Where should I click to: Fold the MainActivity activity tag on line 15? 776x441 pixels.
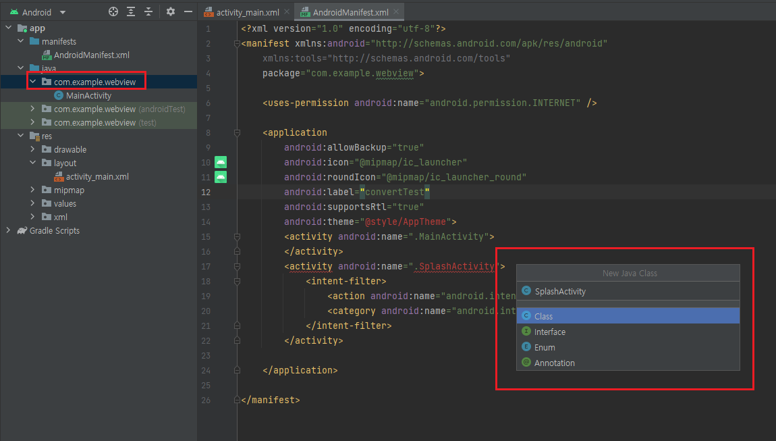pyautogui.click(x=237, y=237)
